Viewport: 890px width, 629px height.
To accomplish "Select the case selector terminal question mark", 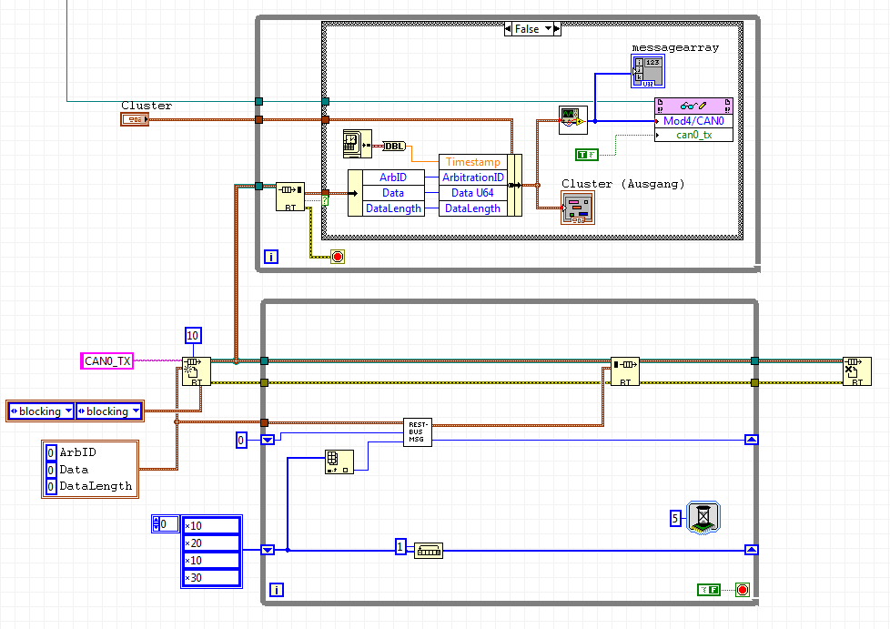I will [325, 200].
